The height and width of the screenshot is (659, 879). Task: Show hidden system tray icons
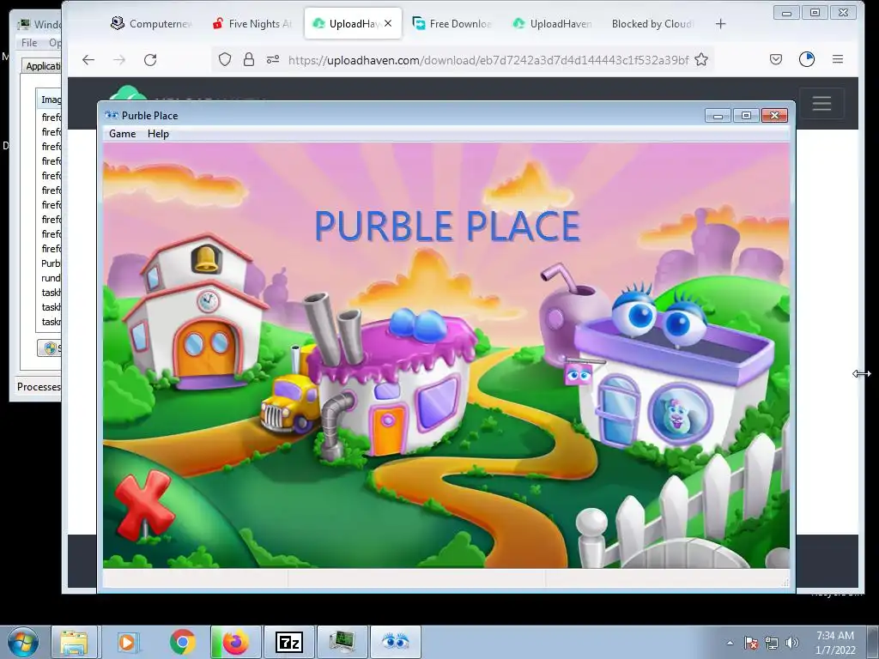coord(730,643)
